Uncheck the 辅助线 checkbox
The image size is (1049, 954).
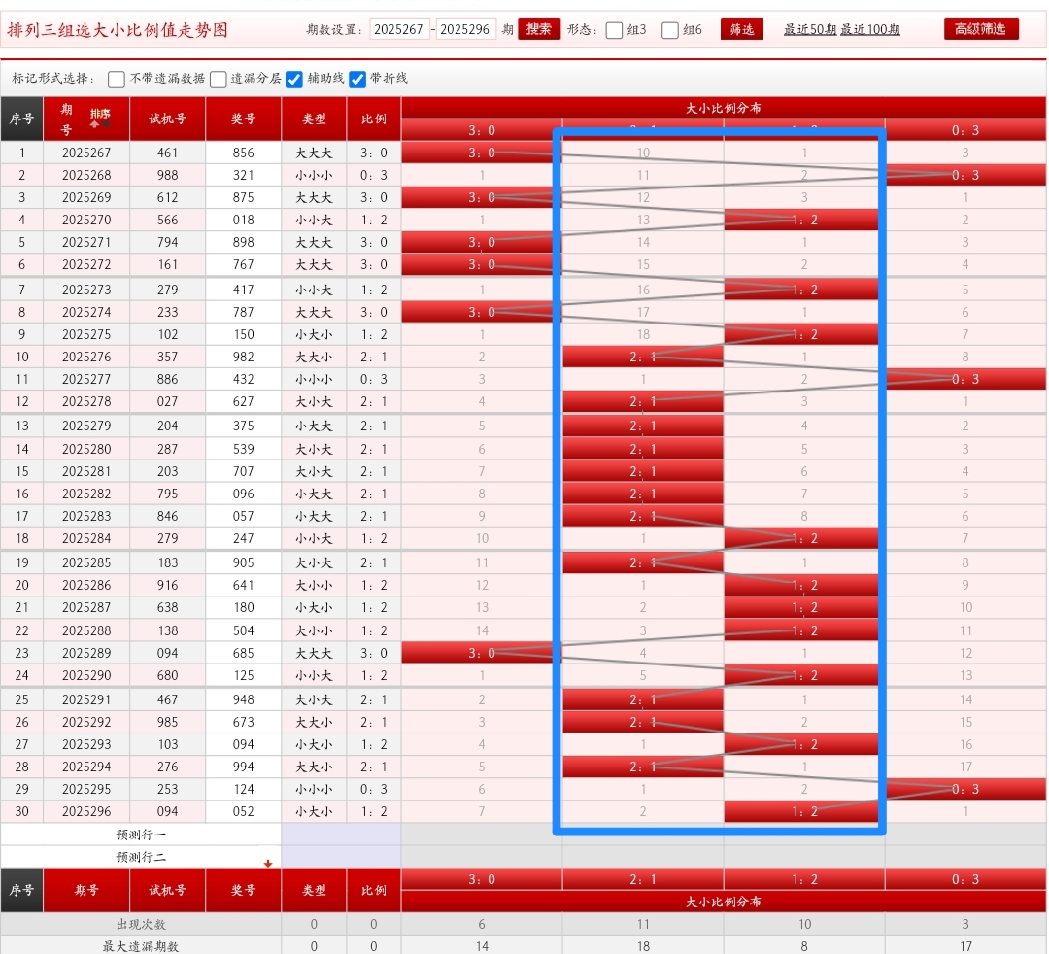click(294, 80)
